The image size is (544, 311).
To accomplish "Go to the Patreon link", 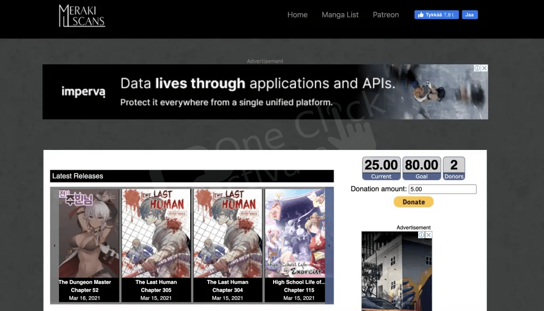I will pyautogui.click(x=386, y=14).
